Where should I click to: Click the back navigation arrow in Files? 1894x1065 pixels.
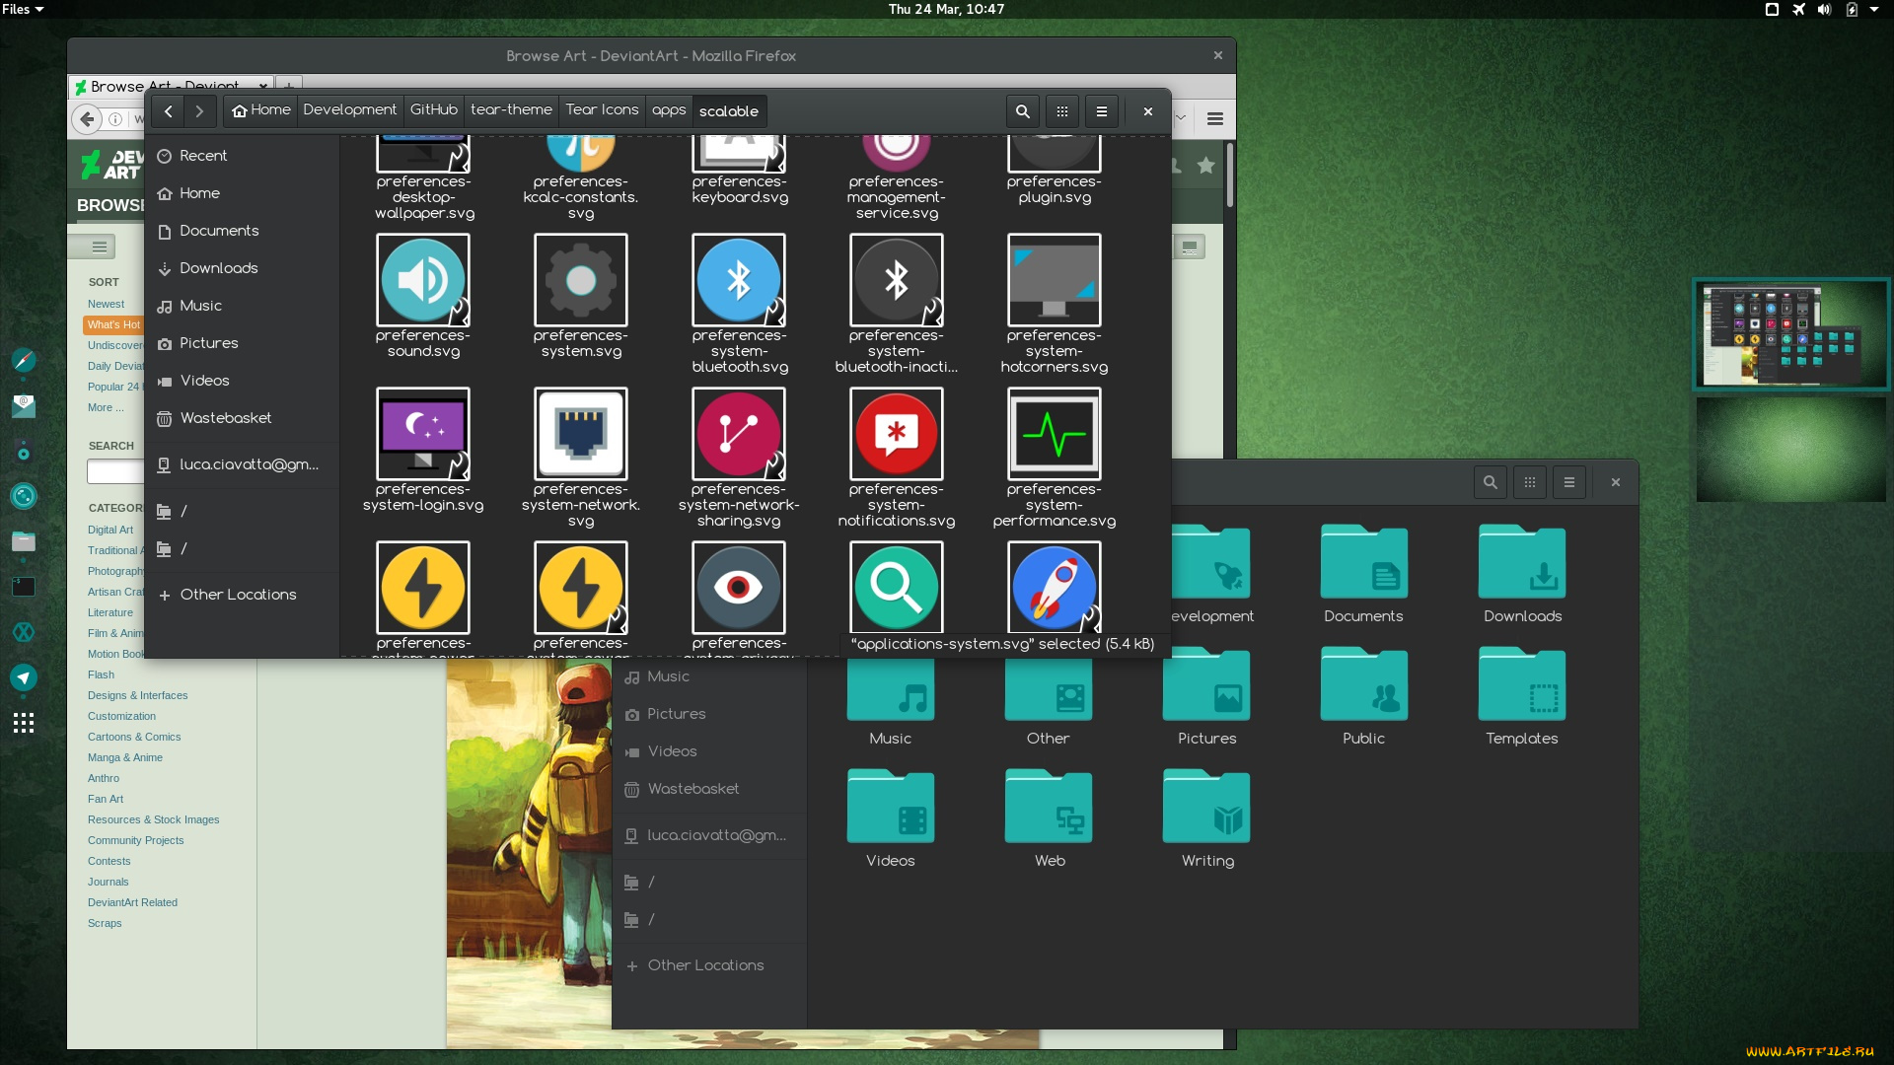click(169, 111)
